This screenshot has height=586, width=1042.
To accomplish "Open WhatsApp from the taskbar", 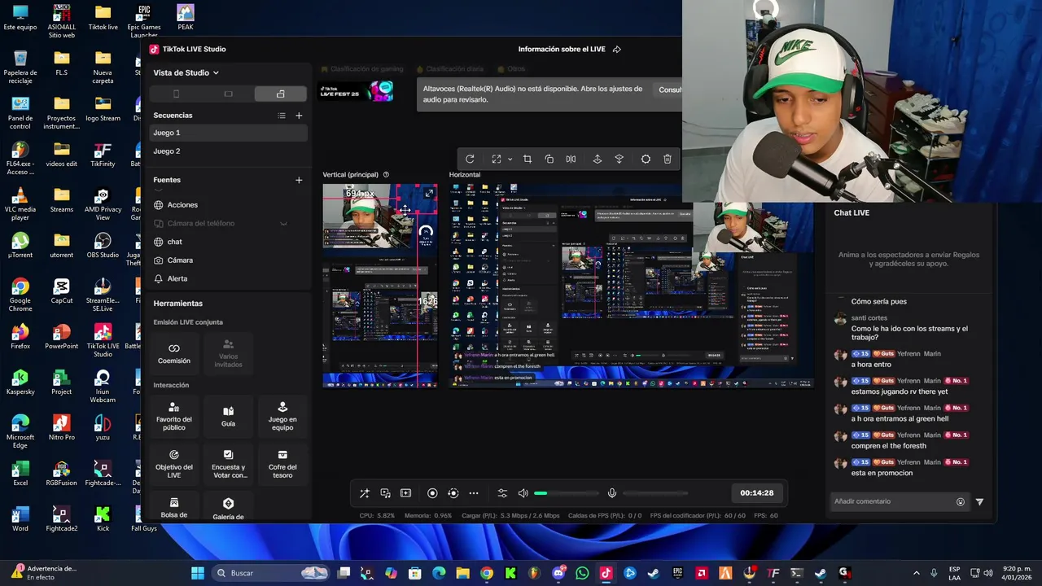I will click(581, 573).
